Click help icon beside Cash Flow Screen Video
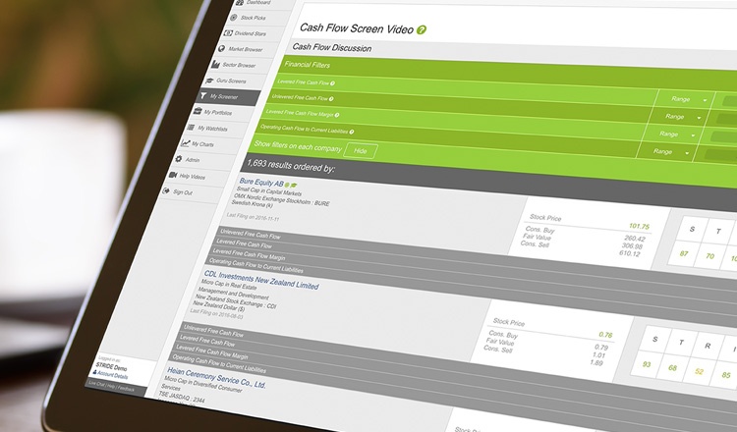The image size is (737, 432). click(x=422, y=30)
